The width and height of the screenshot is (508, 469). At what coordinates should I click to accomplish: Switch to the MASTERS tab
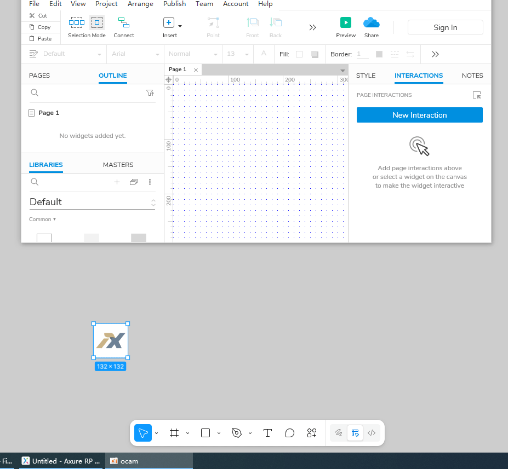coord(118,165)
